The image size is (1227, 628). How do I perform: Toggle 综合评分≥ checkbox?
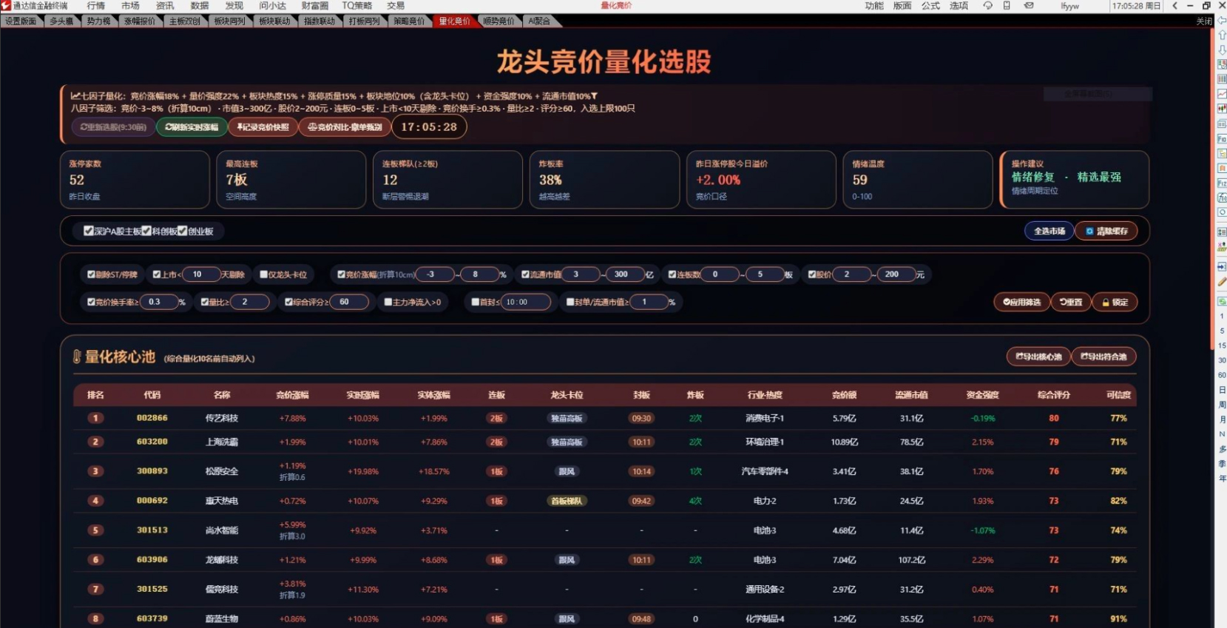pyautogui.click(x=289, y=302)
